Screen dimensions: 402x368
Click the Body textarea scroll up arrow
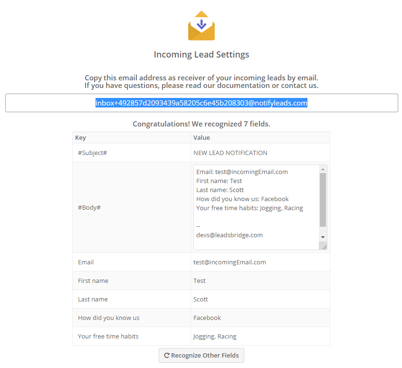(x=323, y=169)
